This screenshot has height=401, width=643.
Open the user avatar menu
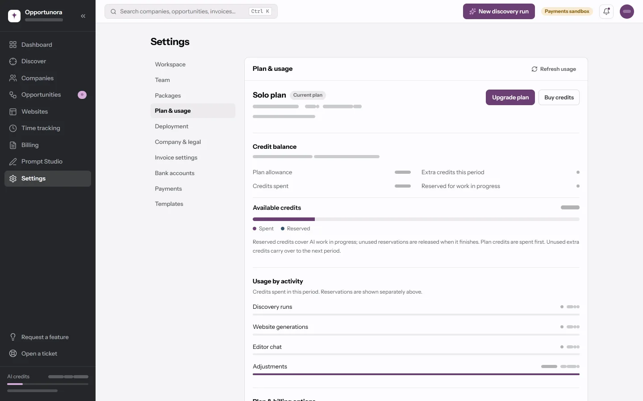627,12
